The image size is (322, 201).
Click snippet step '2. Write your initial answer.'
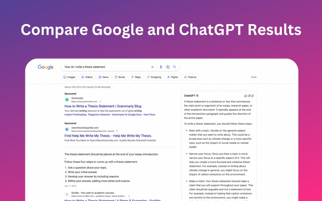(x=81, y=172)
